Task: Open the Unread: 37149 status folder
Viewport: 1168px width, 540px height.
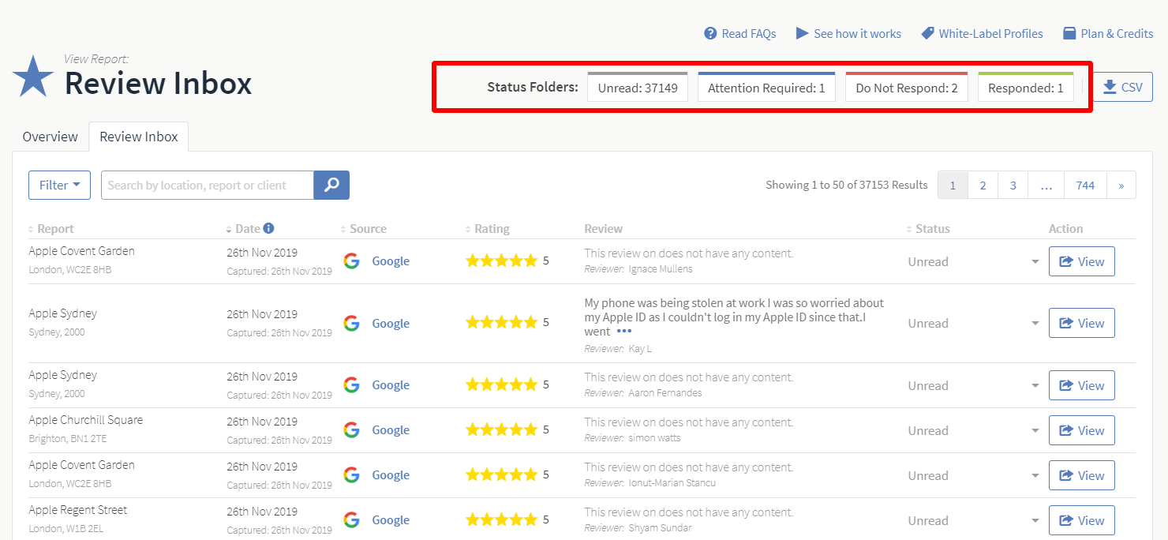Action: point(638,87)
